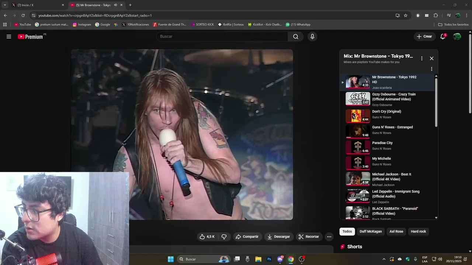Open the YouTube bookmark
The height and width of the screenshot is (265, 472).
coord(22,25)
